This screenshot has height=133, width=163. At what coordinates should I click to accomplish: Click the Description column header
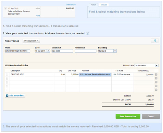pos(15,70)
